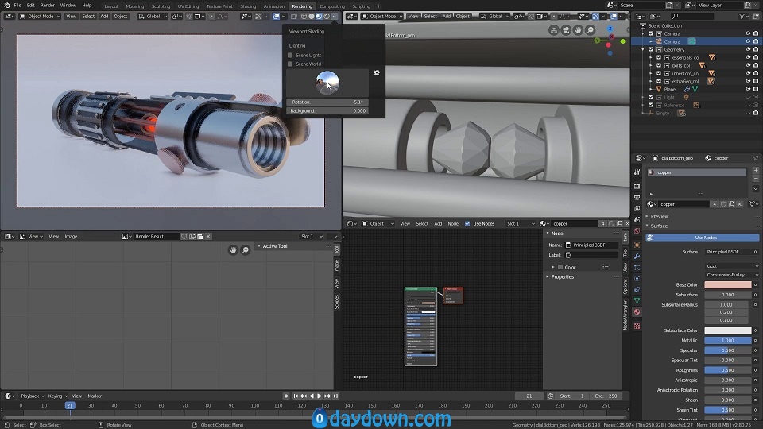This screenshot has height=429, width=763.
Task: Switch to the Compositing workspace tab
Action: 332,6
